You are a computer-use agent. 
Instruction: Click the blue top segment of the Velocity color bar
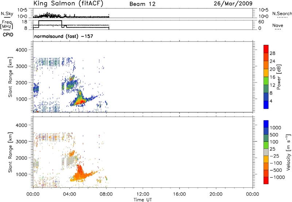(x=266, y=124)
